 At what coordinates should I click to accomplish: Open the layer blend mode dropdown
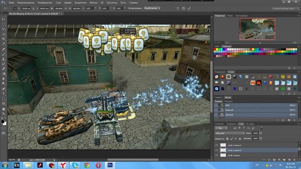click(x=230, y=133)
